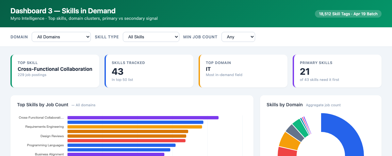The height and width of the screenshot is (156, 392).
Task: Open the Domain dropdown set to All Domains
Action: coord(61,37)
